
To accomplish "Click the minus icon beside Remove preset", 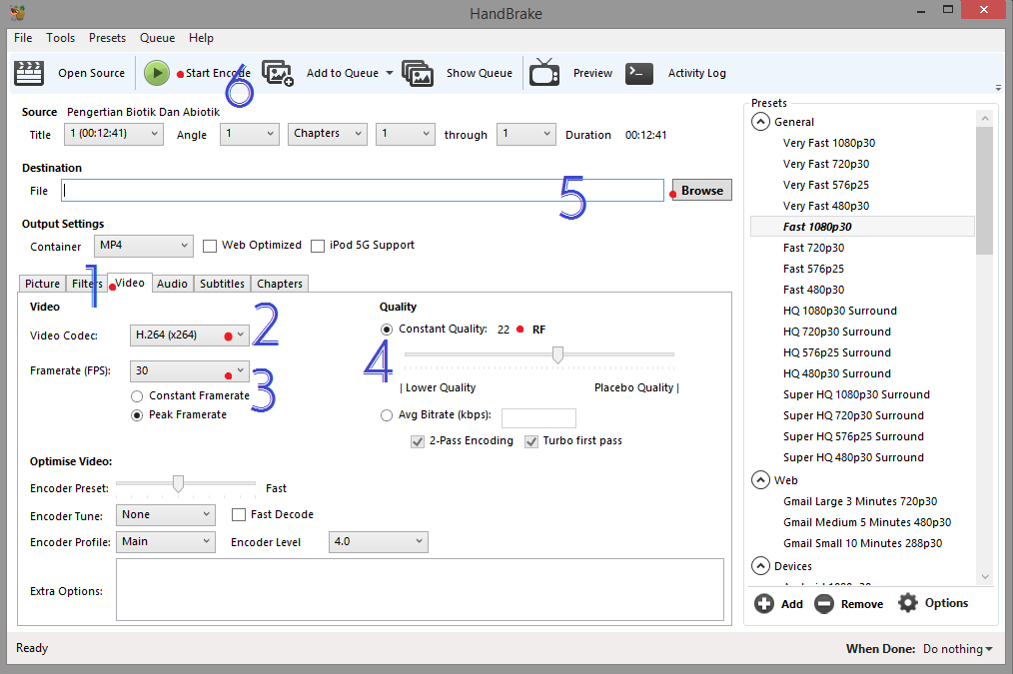I will tap(824, 604).
